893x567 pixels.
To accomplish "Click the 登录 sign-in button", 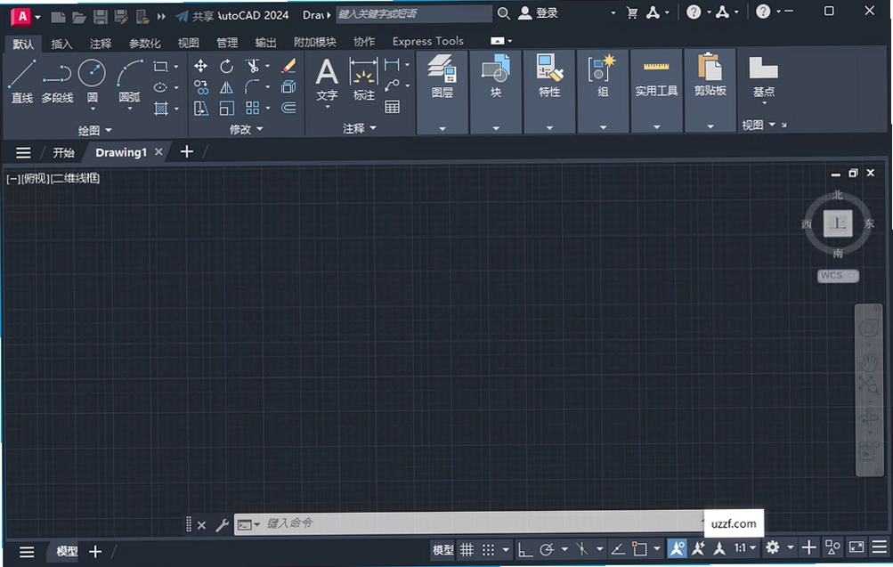I will [538, 13].
